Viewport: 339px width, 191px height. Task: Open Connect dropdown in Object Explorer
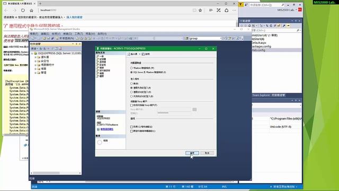(34, 48)
